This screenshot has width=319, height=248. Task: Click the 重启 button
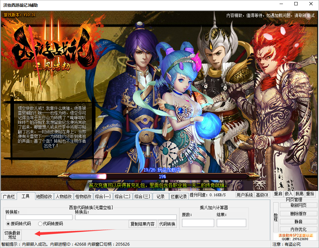pos(278,194)
